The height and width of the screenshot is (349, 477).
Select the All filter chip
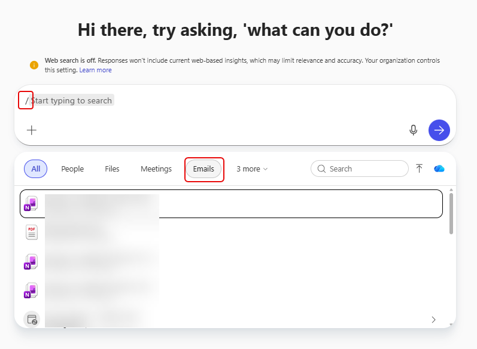click(35, 169)
